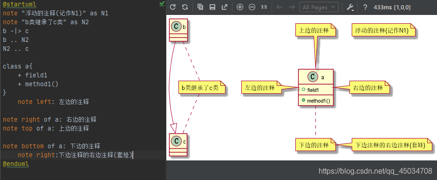The height and width of the screenshot is (180, 437).
Task: Click the @startuml line in editor
Action: [x=19, y=5]
